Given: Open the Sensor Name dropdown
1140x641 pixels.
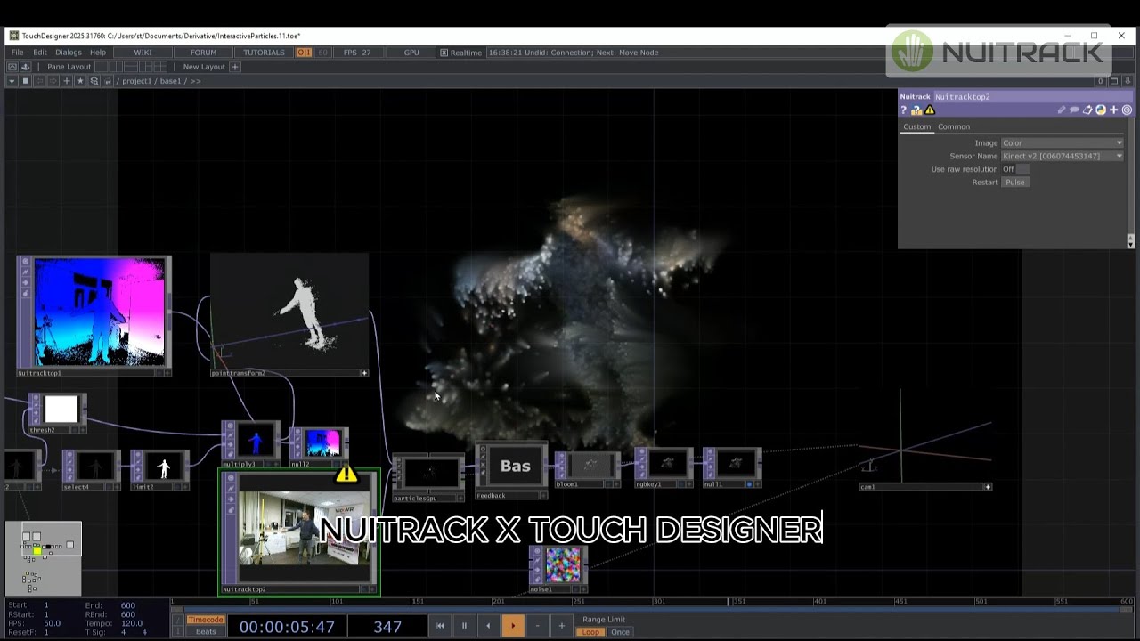Looking at the screenshot, I should 1063,157.
